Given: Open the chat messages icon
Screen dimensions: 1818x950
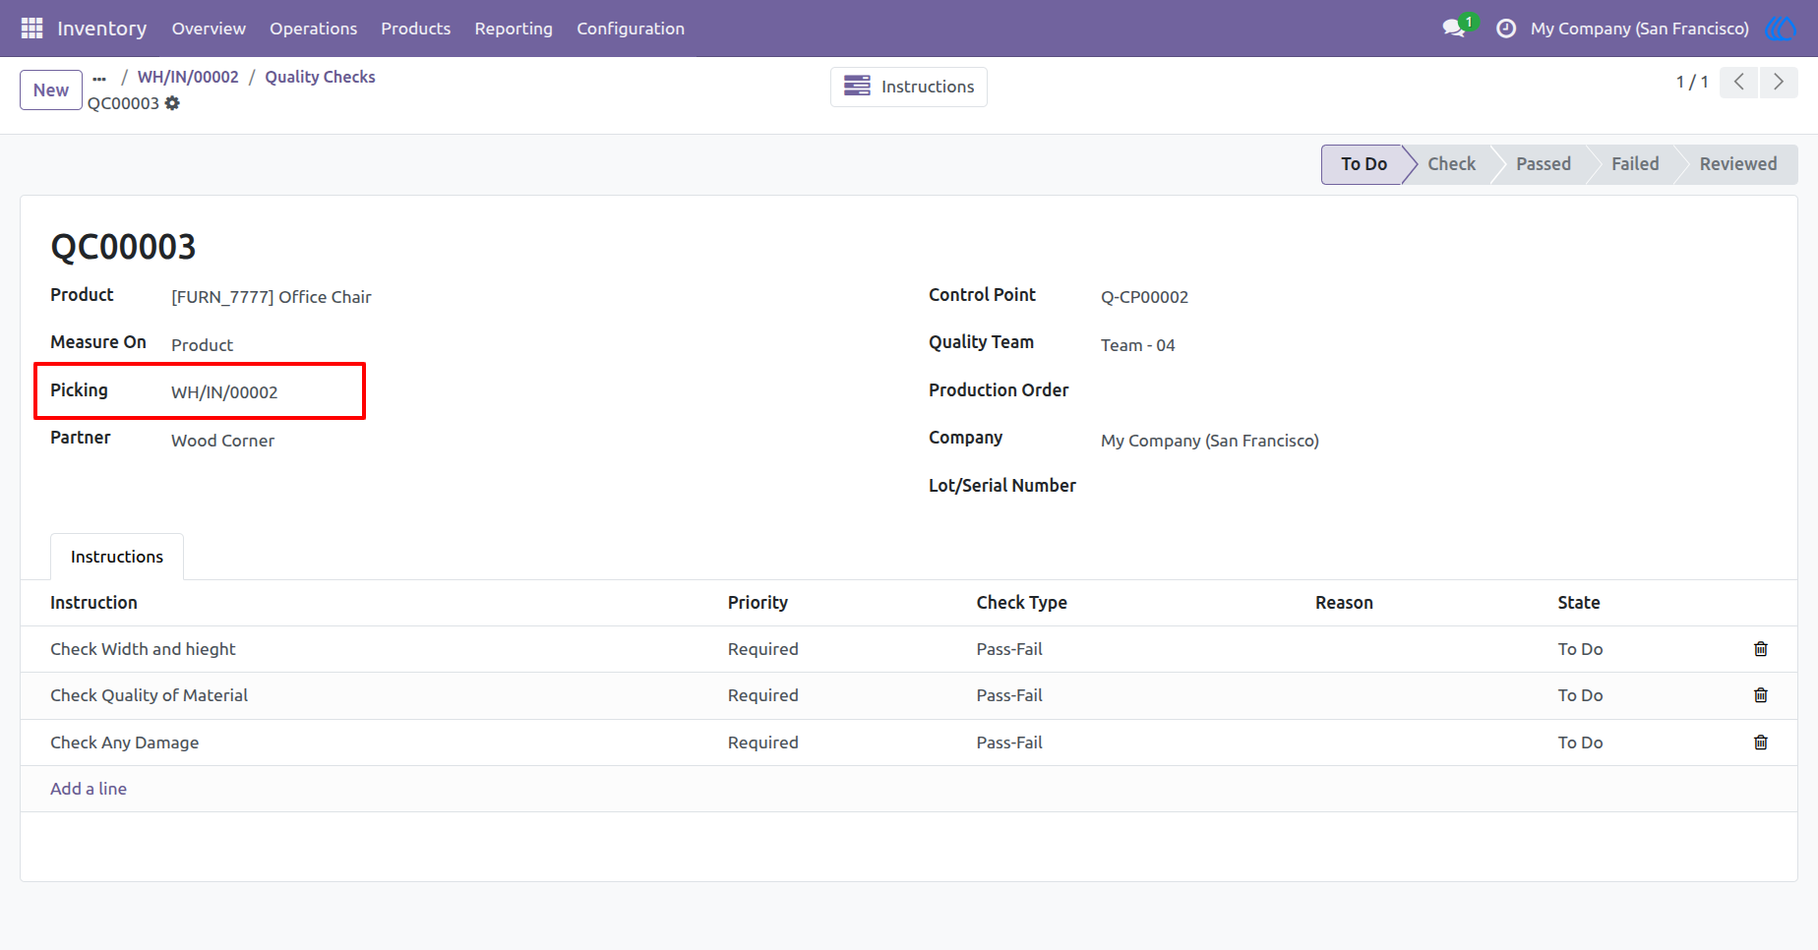Looking at the screenshot, I should (x=1454, y=29).
